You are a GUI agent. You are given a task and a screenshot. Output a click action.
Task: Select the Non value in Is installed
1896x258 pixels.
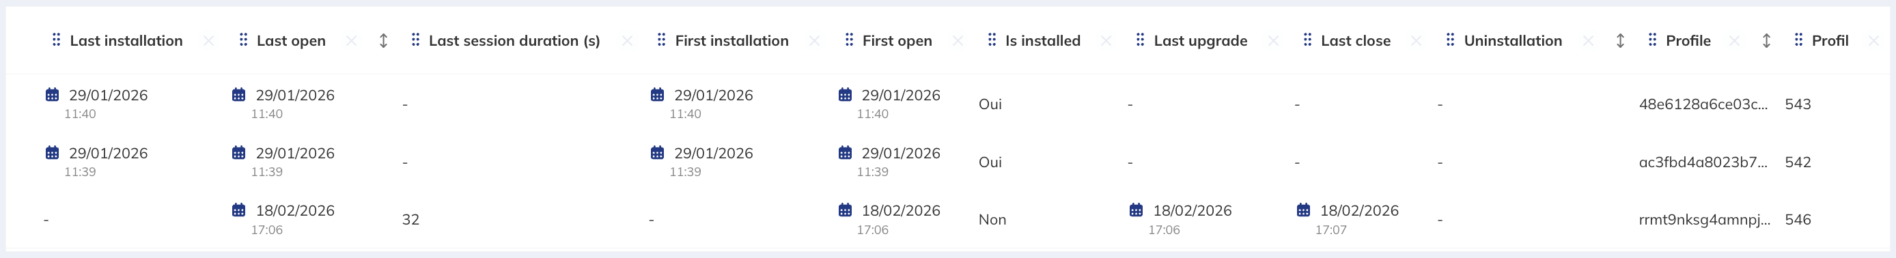[x=992, y=219]
